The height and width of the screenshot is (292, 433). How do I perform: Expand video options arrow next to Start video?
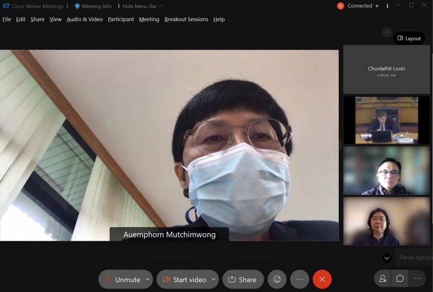(214, 279)
